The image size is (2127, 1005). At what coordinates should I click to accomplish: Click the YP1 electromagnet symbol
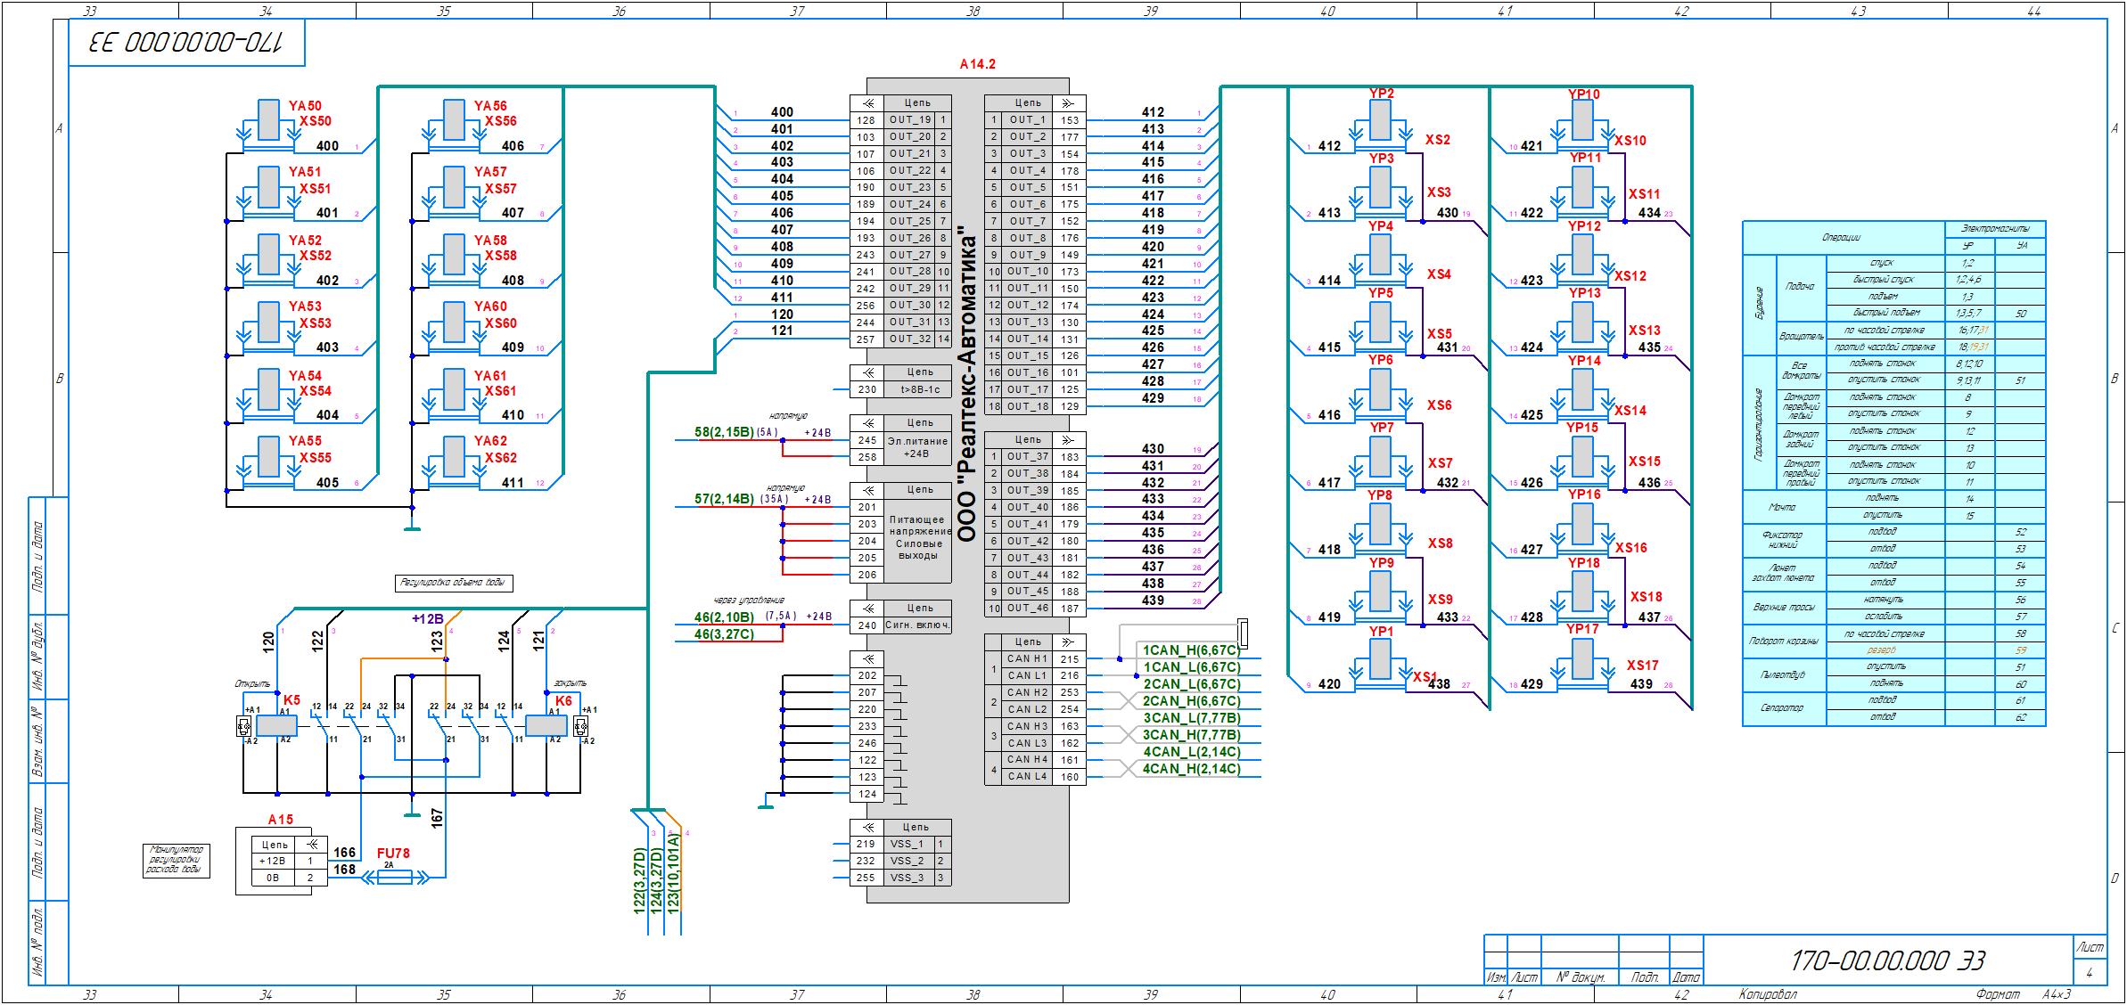point(1382,659)
